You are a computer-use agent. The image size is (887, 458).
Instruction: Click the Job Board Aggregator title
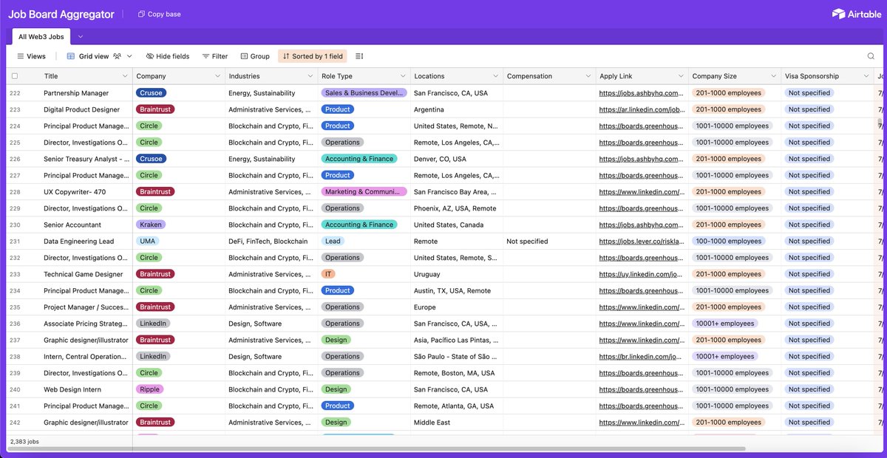point(61,14)
